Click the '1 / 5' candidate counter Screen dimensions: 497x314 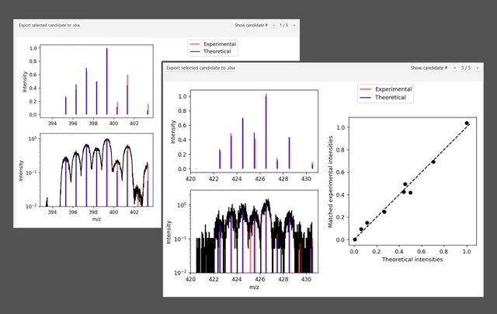[283, 25]
